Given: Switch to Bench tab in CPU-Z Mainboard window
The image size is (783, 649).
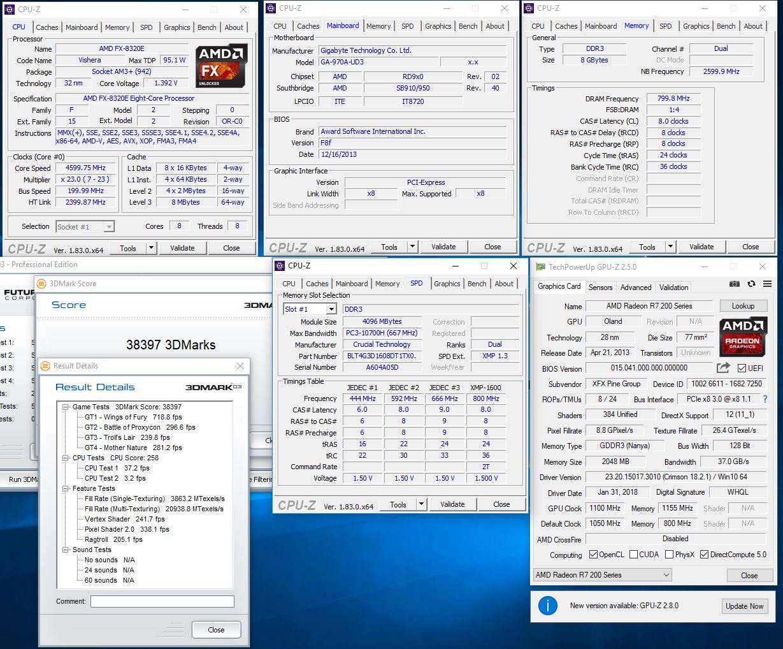Looking at the screenshot, I should [x=468, y=26].
